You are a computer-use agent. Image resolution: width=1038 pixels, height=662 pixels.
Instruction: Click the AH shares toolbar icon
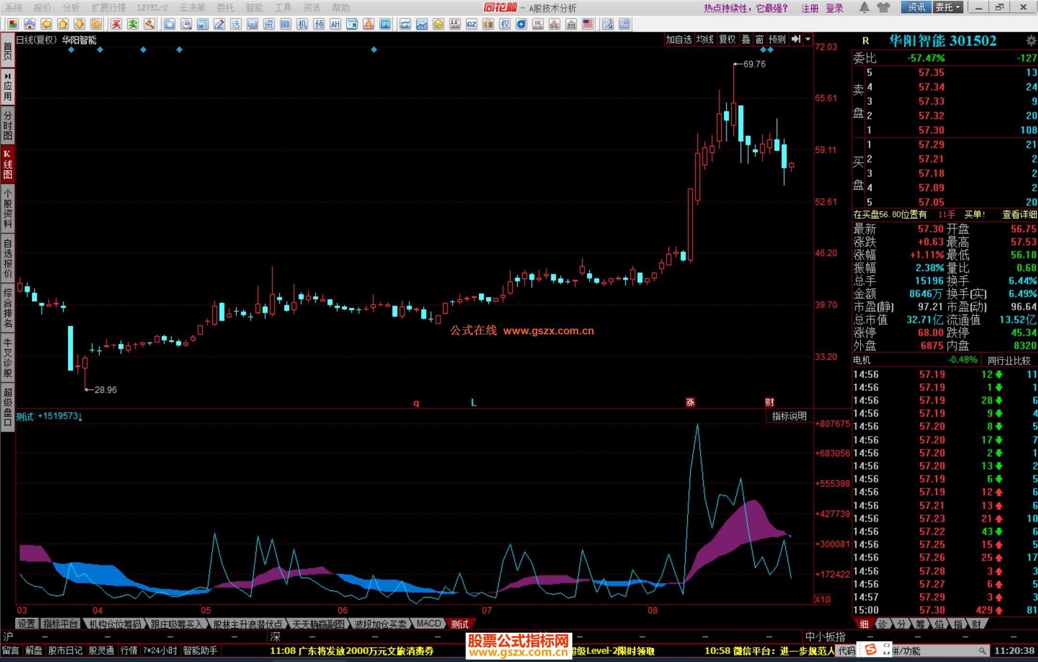tap(335, 25)
